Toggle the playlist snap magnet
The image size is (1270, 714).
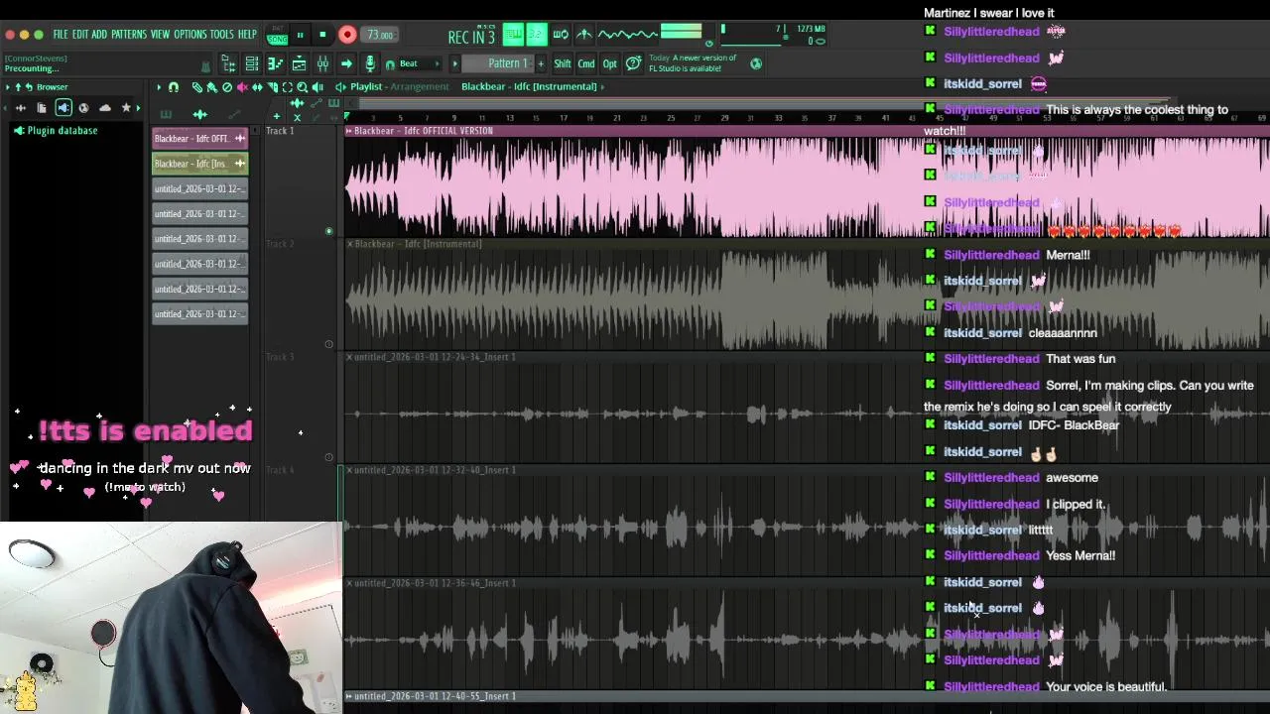[174, 86]
